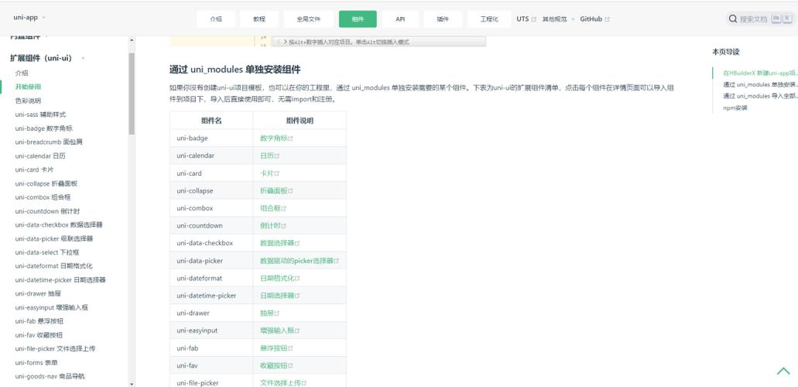The width and height of the screenshot is (798, 387).
Task: Click the back-to-top arrow icon
Action: 783,372
